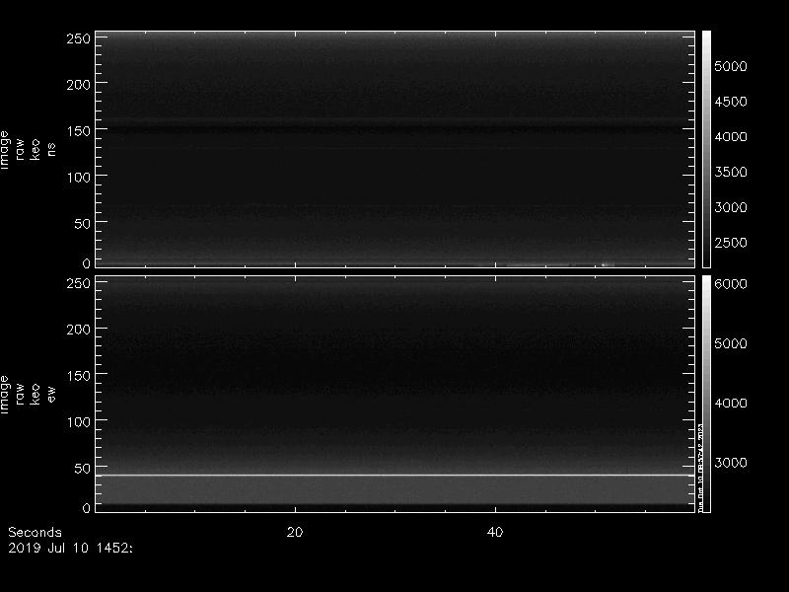Click the 250 tick of the ew keogram
This screenshot has height=592, width=789.
click(x=78, y=283)
